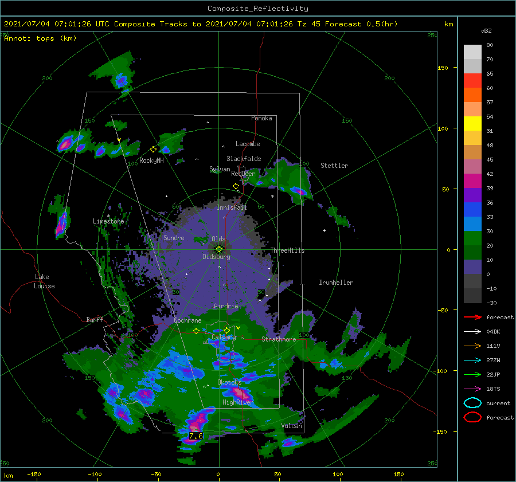Click the green 22JP arrow legend icon
Screen dimensions: 516x482
[472, 374]
